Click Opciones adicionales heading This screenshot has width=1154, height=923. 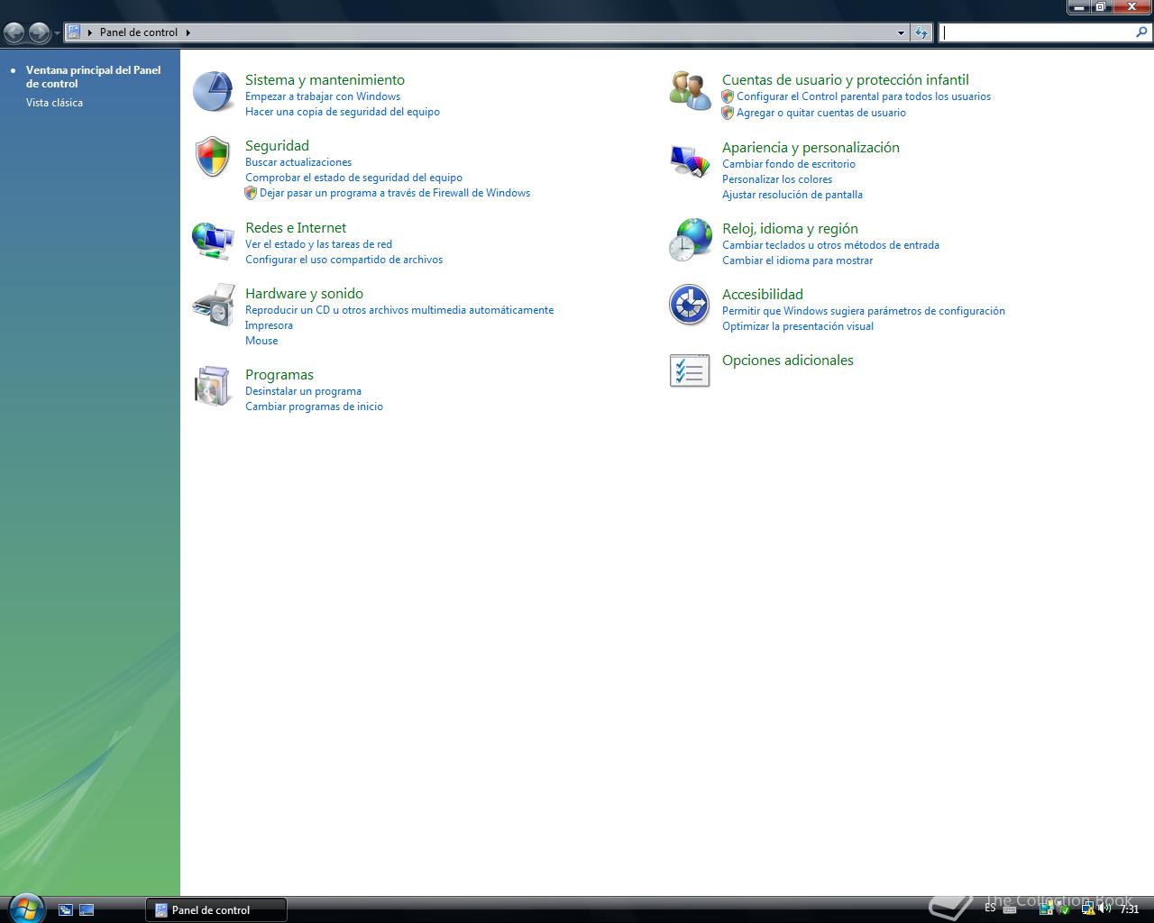point(787,360)
